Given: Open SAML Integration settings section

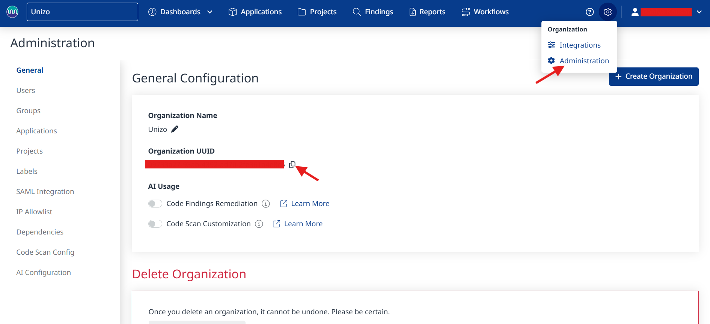Looking at the screenshot, I should [45, 191].
